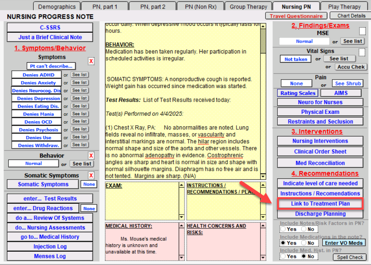The width and height of the screenshot is (371, 265).
Task: Open the Demographics tab
Action: coord(57,7)
